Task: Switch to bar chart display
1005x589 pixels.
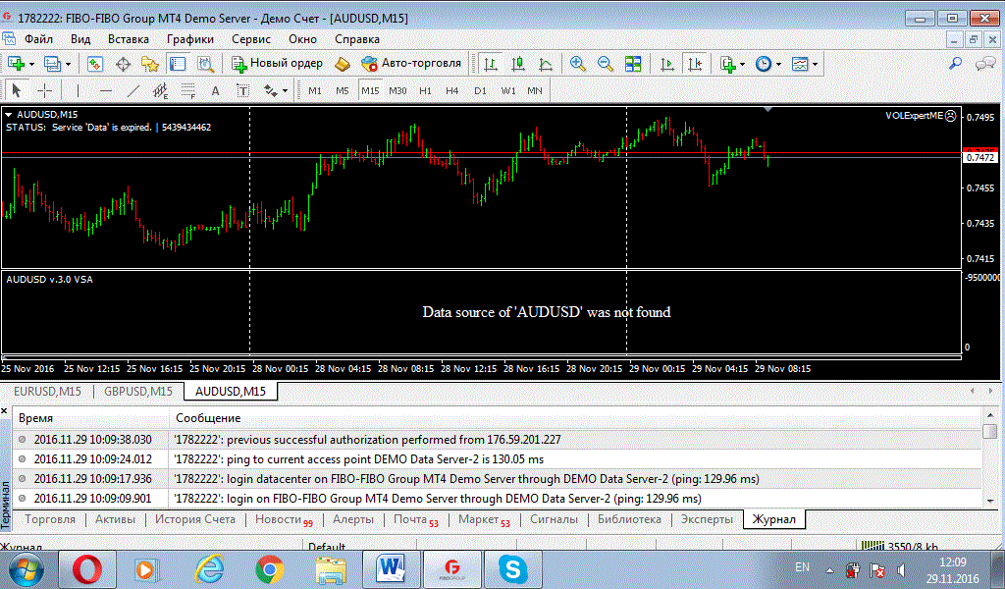Action: point(491,64)
